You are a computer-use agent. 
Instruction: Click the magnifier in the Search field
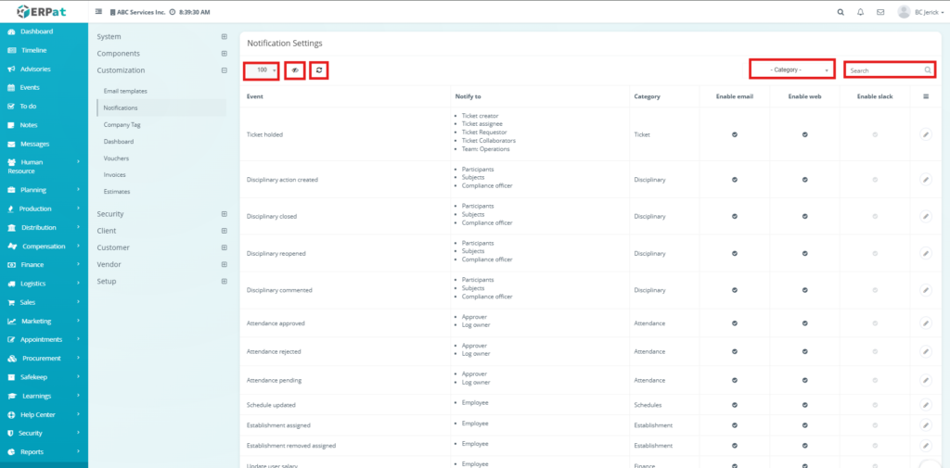point(928,70)
